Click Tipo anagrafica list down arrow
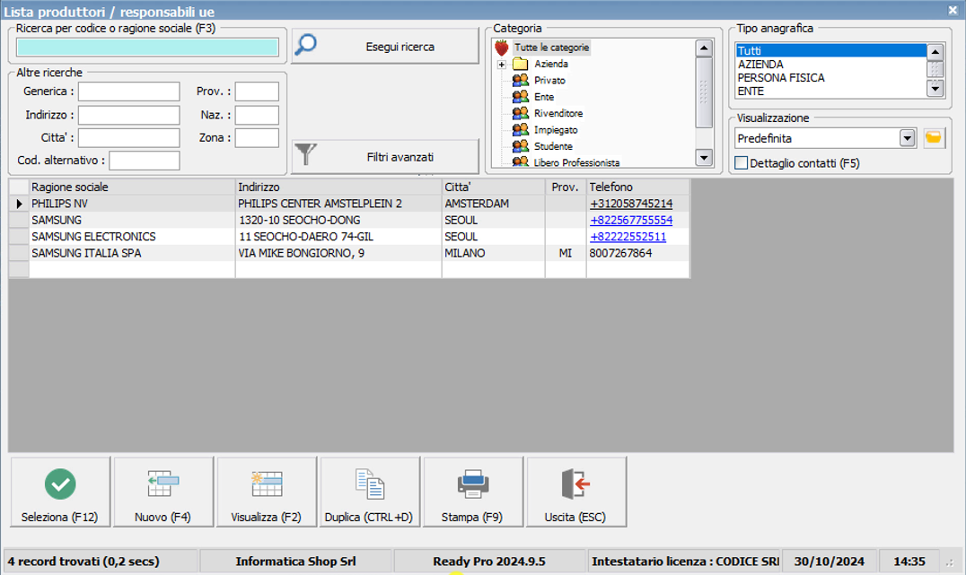 tap(935, 89)
